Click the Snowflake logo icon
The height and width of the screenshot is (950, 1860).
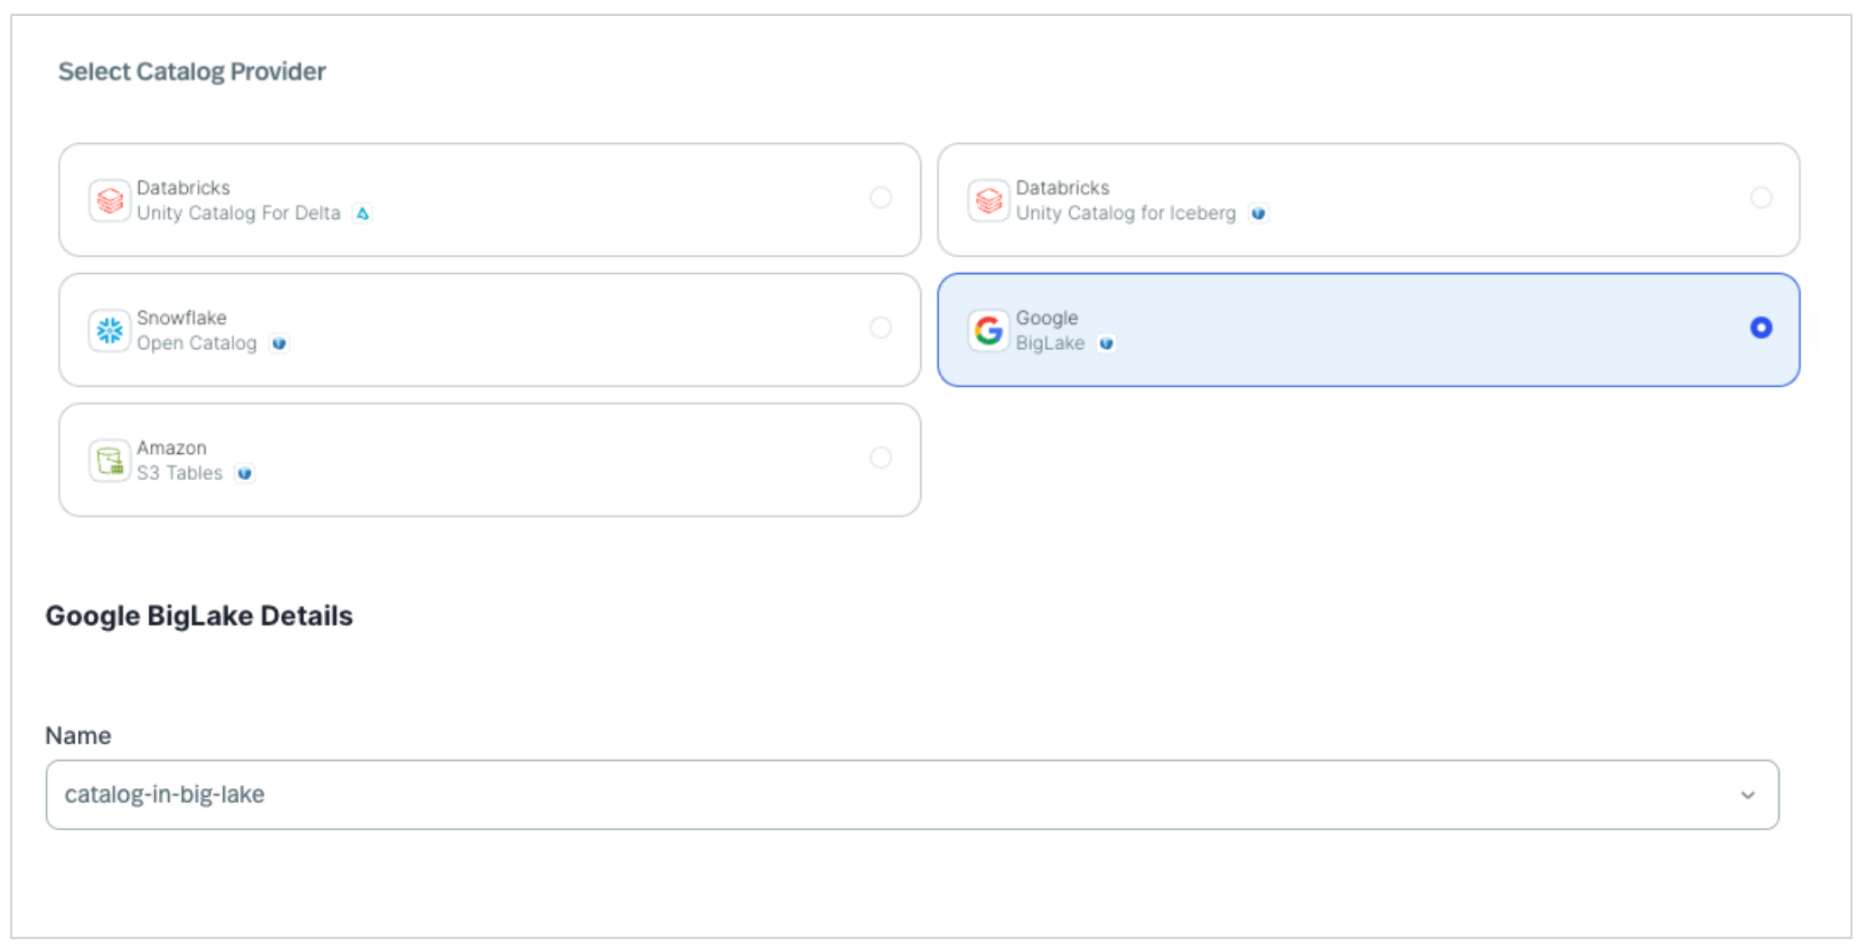coord(110,330)
